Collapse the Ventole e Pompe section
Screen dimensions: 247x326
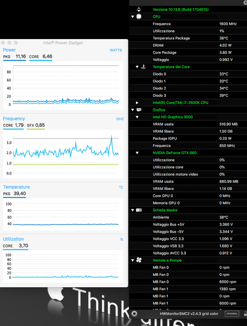tap(132, 260)
